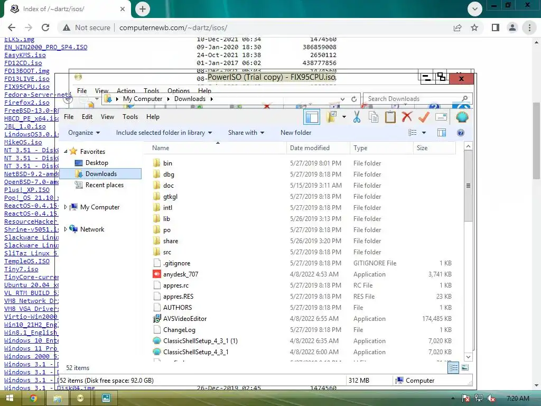Open PowerISO from the taskbar
Viewport: 541px width, 406px height.
coord(80,398)
